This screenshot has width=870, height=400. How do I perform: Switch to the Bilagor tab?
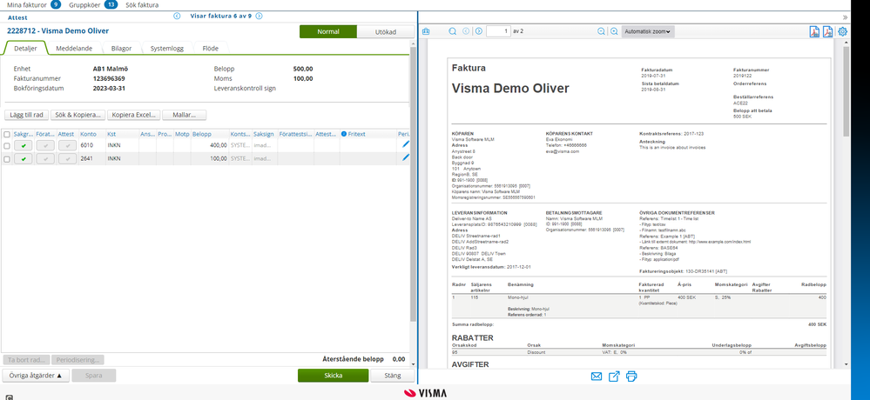click(121, 48)
